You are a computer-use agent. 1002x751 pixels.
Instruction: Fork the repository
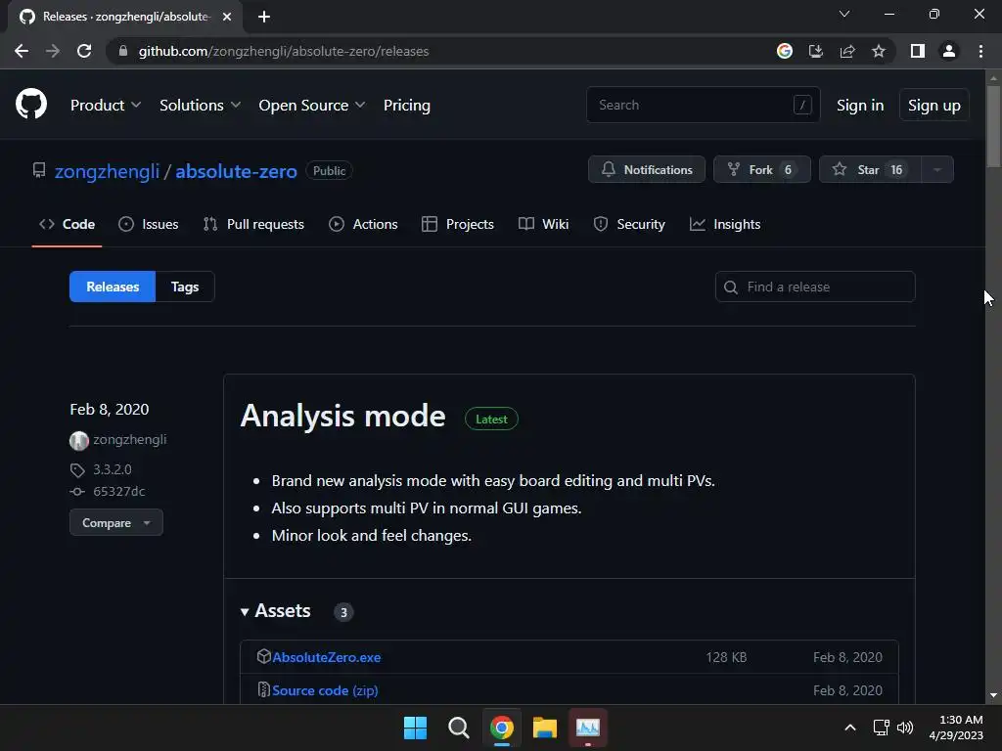761,169
